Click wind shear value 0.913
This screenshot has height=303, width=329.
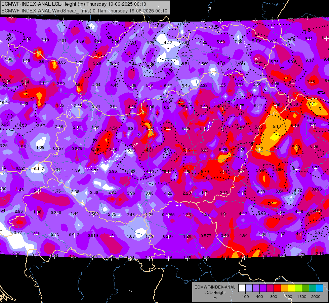coord(74,235)
